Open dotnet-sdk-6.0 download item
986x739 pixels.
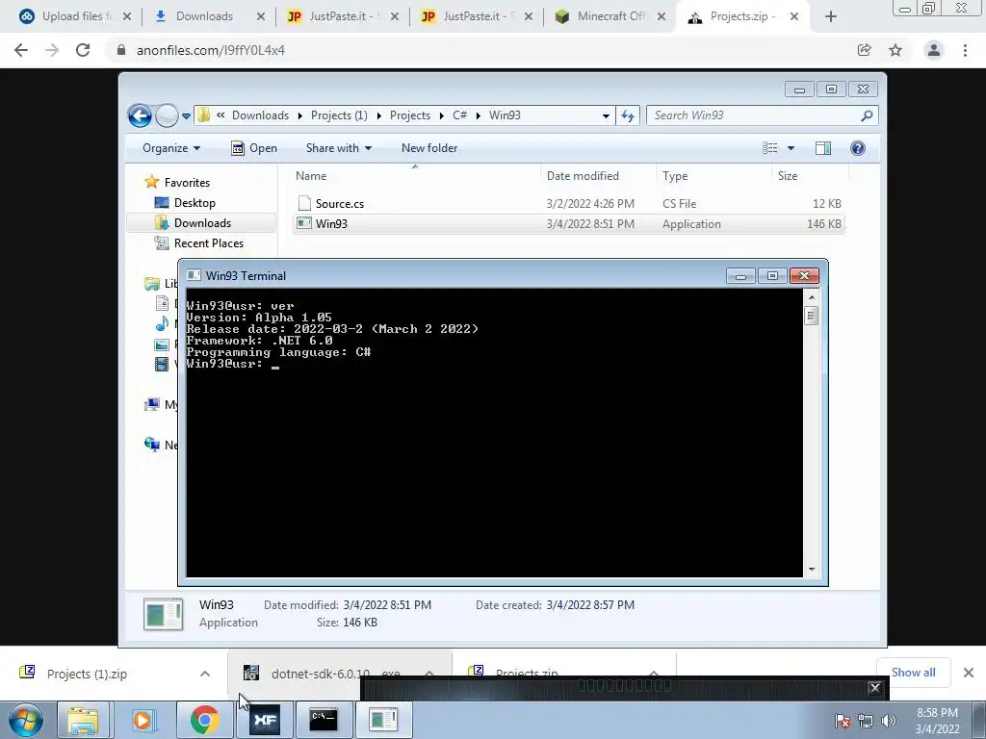click(321, 674)
